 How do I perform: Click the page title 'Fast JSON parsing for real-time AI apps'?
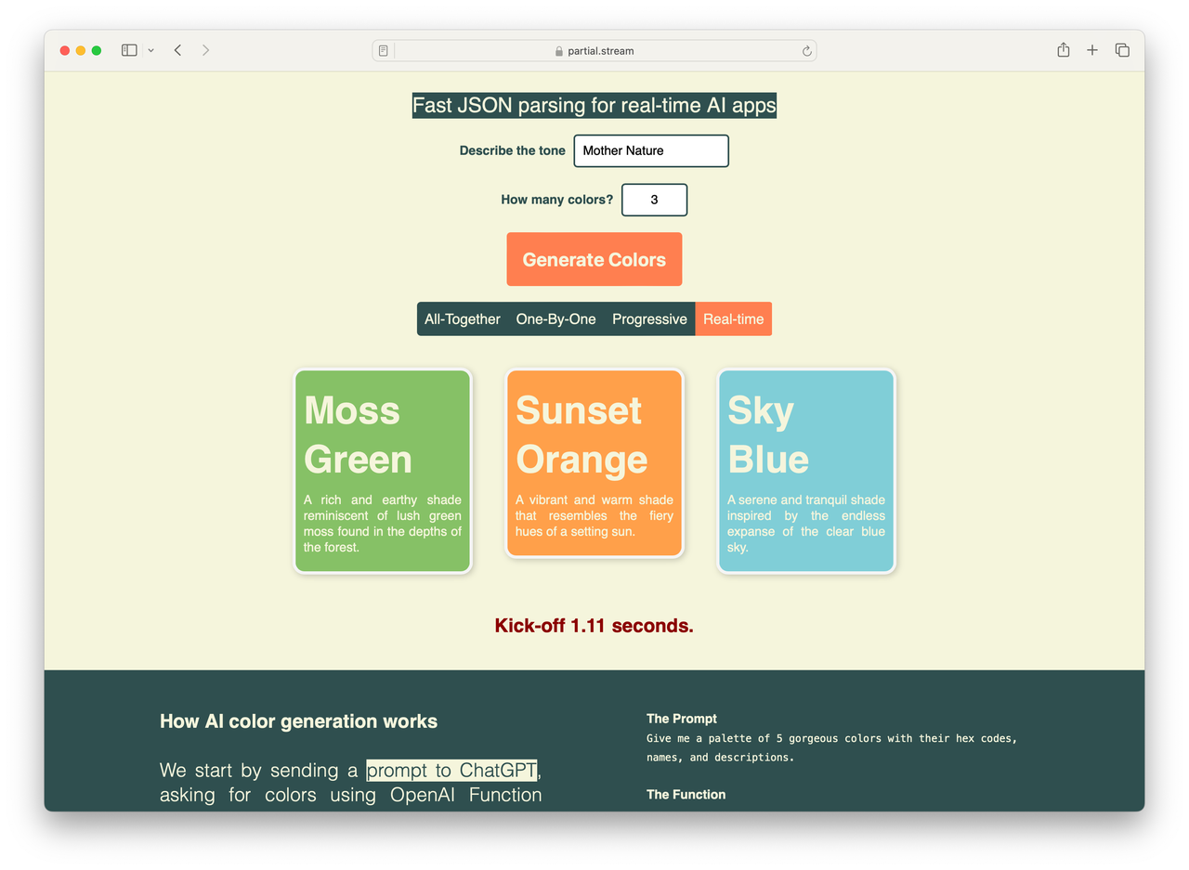point(594,105)
